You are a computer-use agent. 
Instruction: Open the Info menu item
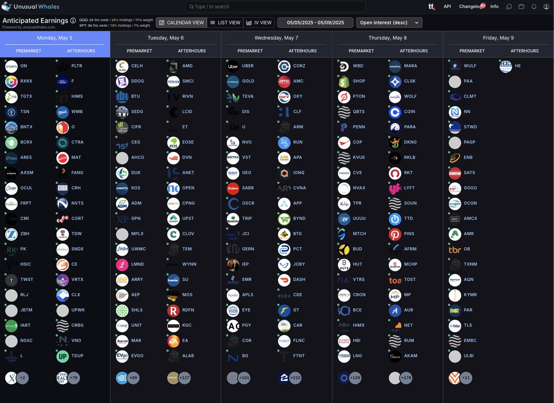coord(494,6)
